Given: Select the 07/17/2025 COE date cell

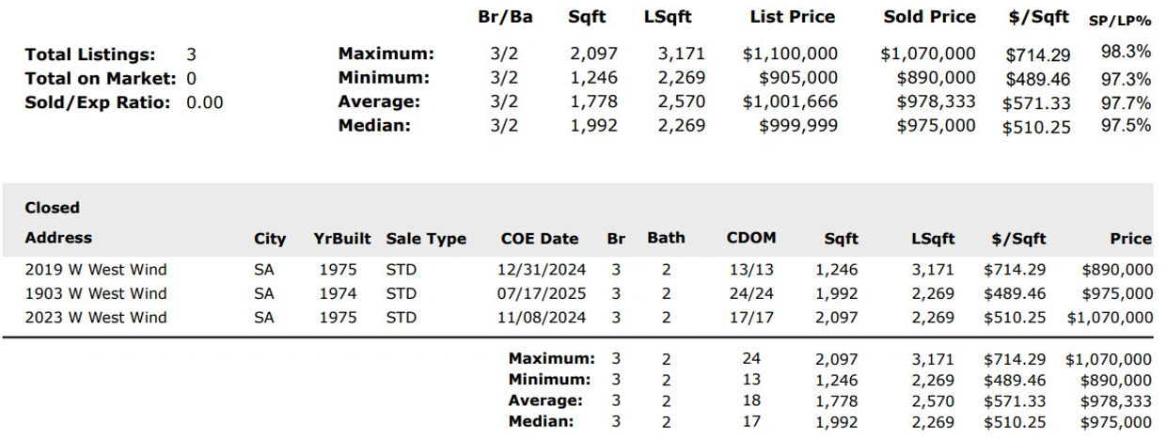Looking at the screenshot, I should point(540,293).
